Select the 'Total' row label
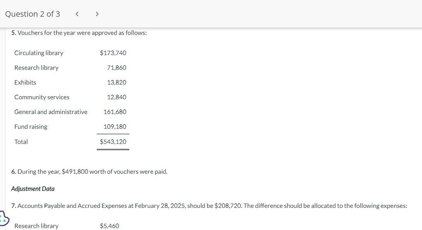Screen dimensions: 422x230 tap(21, 142)
